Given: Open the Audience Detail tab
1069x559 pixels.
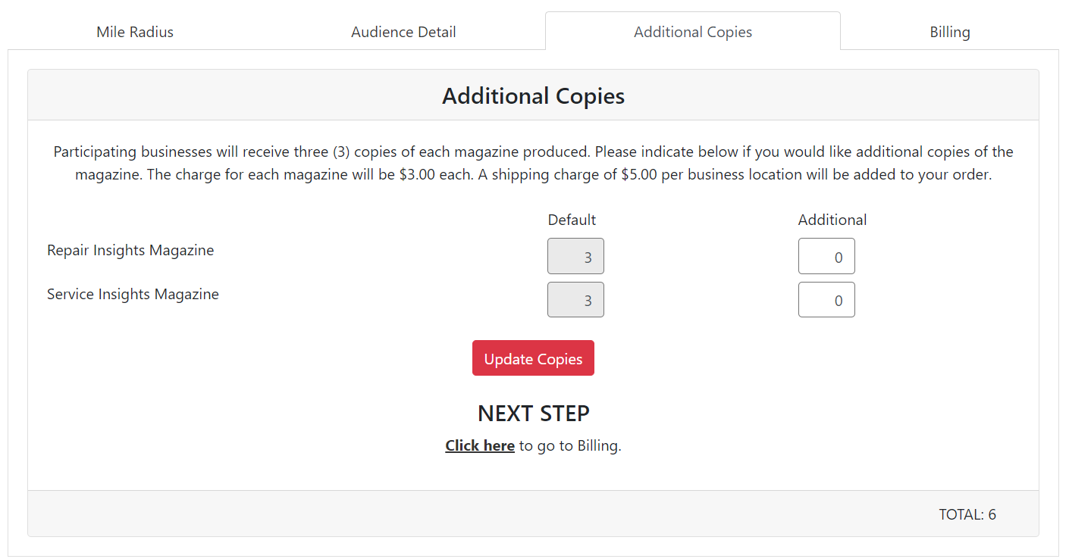Looking at the screenshot, I should click(x=403, y=32).
